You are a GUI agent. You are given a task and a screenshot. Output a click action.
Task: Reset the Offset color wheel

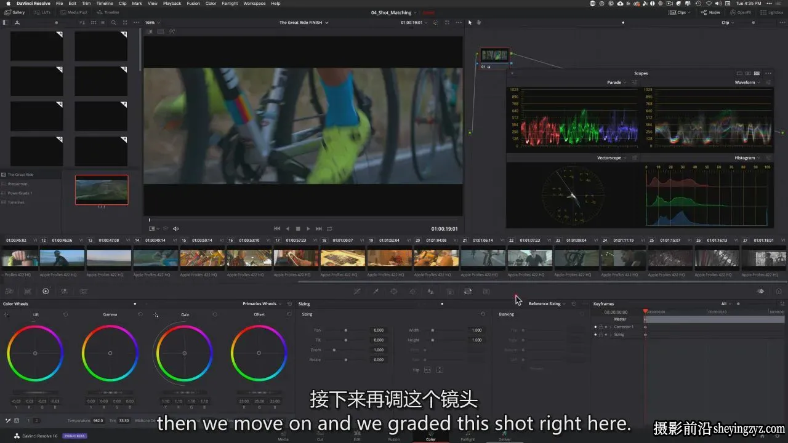click(289, 314)
